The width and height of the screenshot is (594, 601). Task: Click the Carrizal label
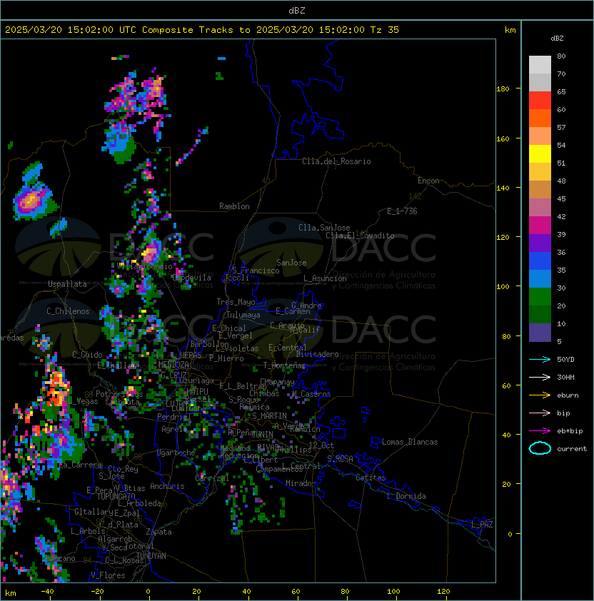pyautogui.click(x=212, y=478)
